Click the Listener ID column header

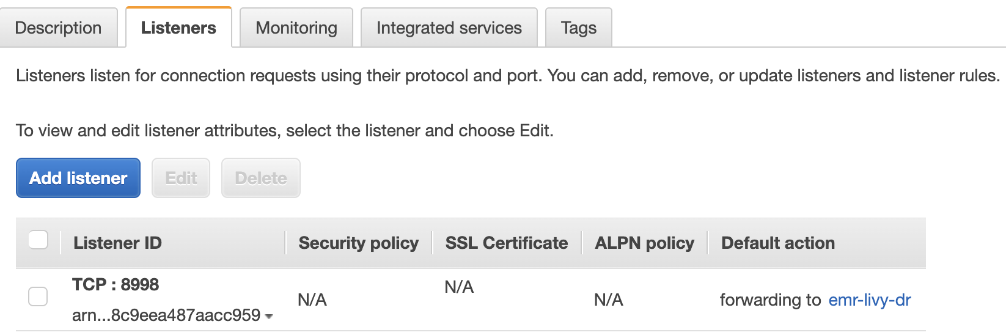[x=117, y=243]
